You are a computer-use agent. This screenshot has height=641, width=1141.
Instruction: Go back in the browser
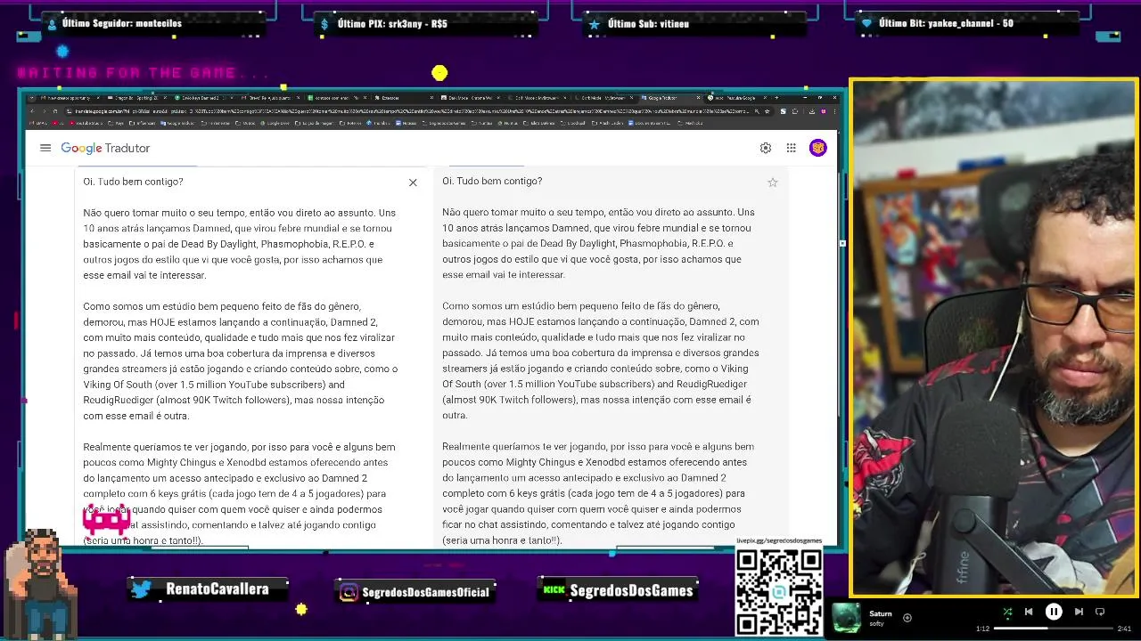[34, 111]
